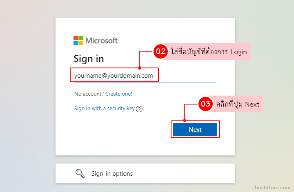The height and width of the screenshot is (192, 294).
Task: Focus the yourname@yourdomain.com email field
Action: pyautogui.click(x=114, y=75)
